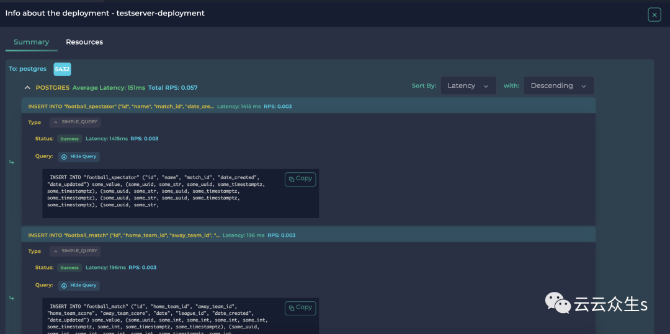Hide Query for the football_match insert
The image size is (670, 334).
(79, 286)
